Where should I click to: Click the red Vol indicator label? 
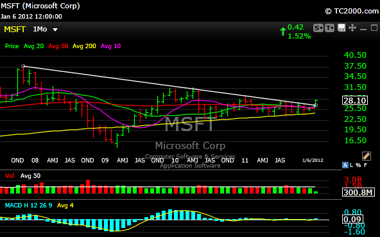pyautogui.click(x=10, y=176)
